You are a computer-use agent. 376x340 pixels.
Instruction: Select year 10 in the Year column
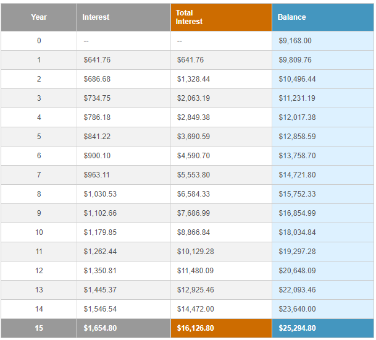tap(39, 232)
